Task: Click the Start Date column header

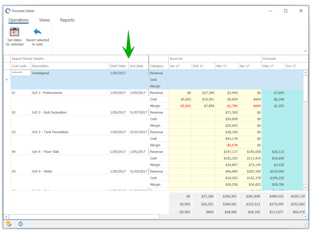Action: click(x=119, y=66)
